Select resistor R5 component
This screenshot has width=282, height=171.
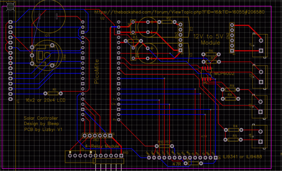(x=233, y=140)
